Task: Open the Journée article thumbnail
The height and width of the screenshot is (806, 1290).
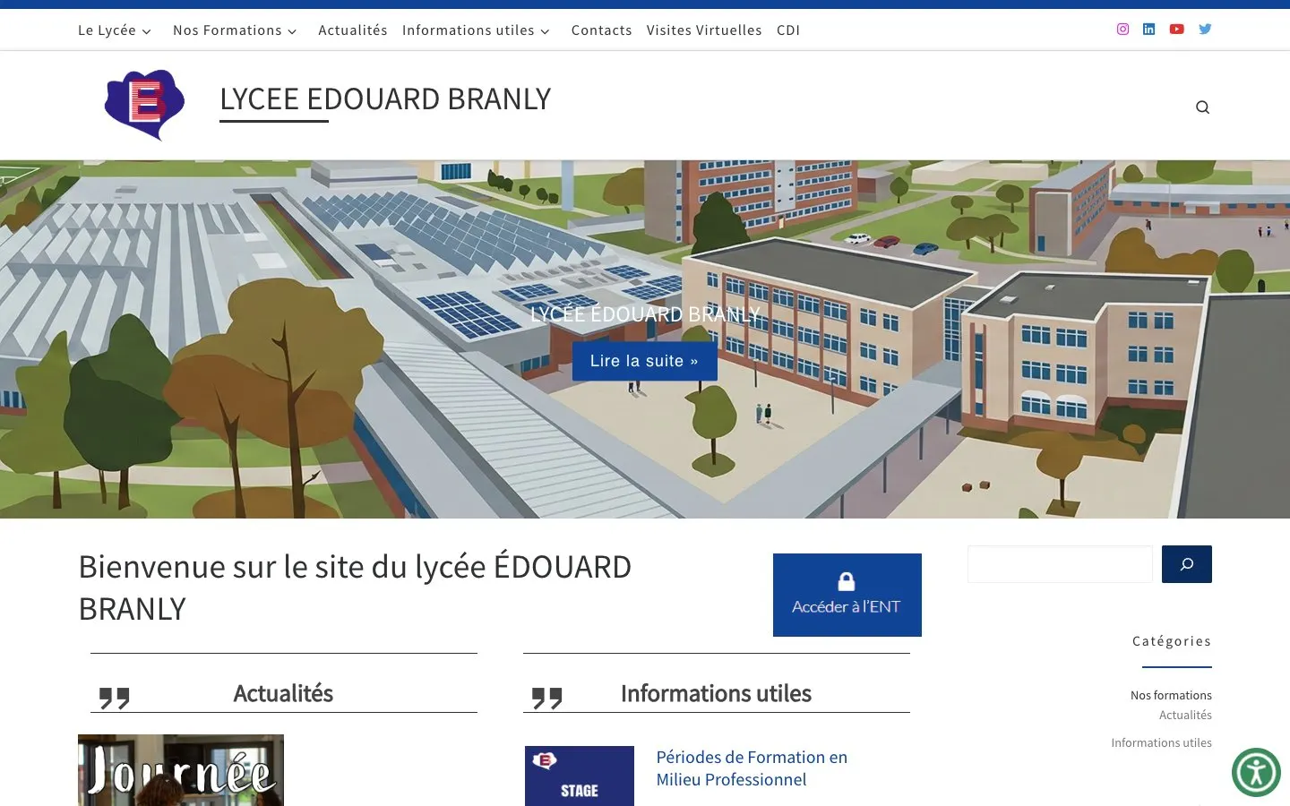Action: [181, 770]
